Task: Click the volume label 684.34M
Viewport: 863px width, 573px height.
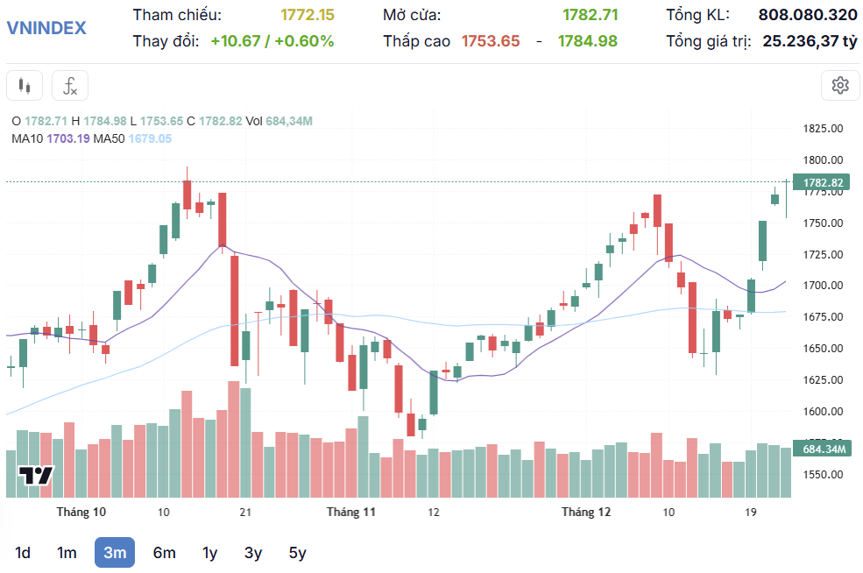Action: (x=824, y=449)
